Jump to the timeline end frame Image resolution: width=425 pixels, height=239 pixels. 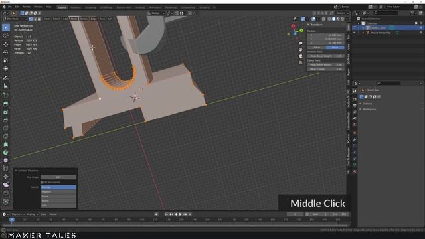190,214
